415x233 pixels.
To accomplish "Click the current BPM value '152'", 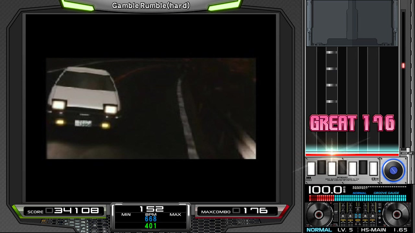I will coord(151,209).
